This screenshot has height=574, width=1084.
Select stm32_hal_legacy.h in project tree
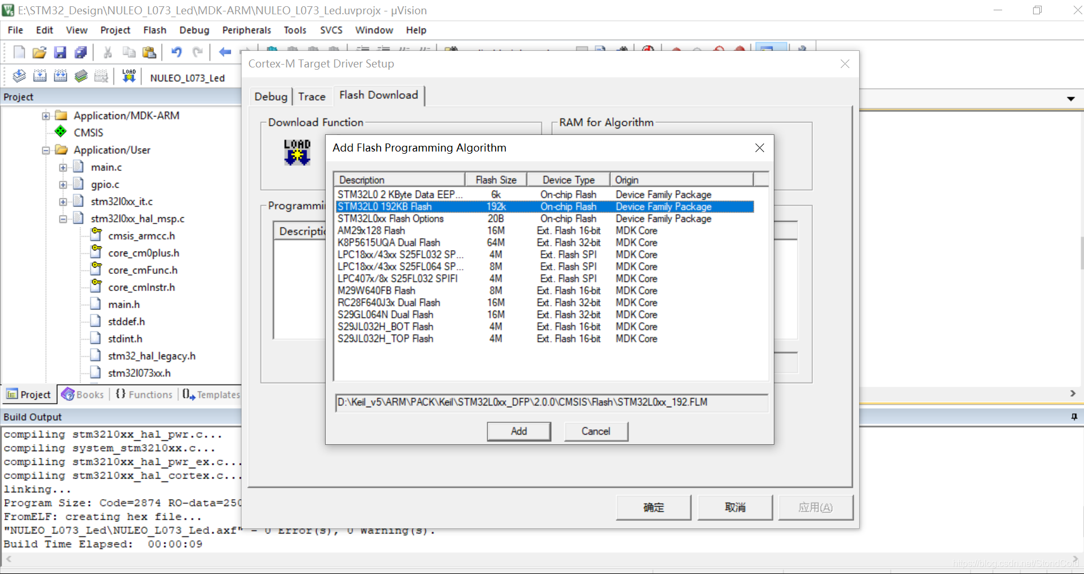point(152,356)
